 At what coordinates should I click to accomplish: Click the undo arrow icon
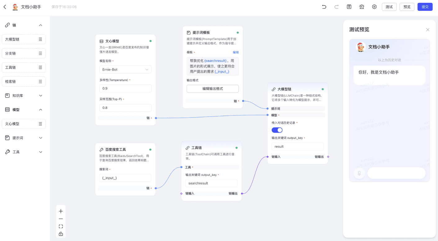click(324, 7)
